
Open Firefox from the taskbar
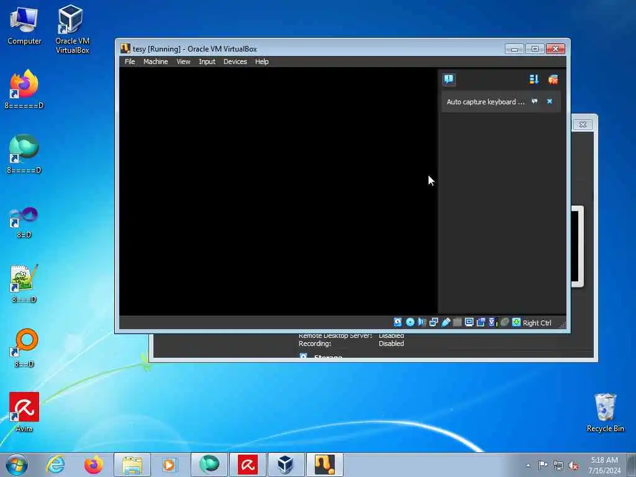pyautogui.click(x=93, y=465)
